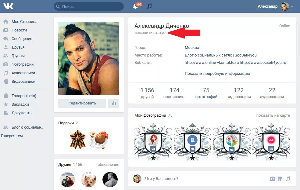Open Закладки star item in sidebar
This screenshot has height=190, width=300.
tap(20, 104)
